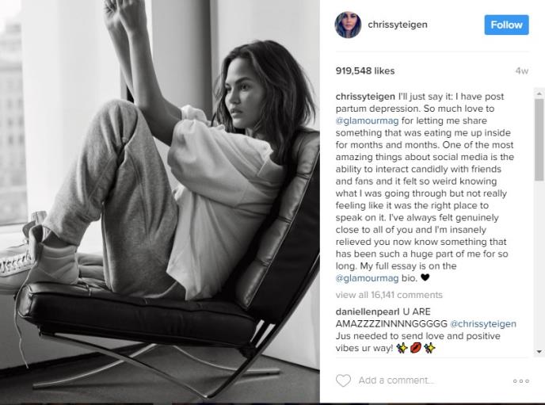Click the scrollbar down arrow

pyautogui.click(x=539, y=352)
